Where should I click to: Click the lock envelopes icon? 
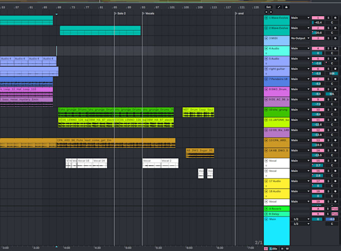(x=286, y=7)
